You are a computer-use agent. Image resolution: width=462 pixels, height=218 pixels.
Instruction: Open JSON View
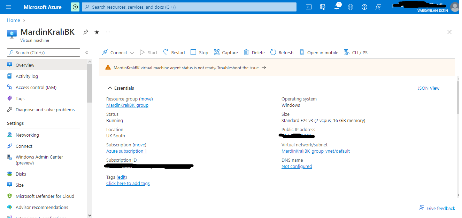tap(429, 88)
